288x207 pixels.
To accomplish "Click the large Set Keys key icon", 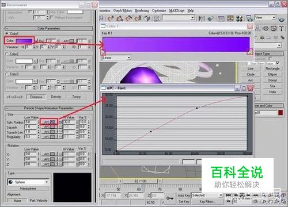I will pyautogui.click(x=170, y=198).
